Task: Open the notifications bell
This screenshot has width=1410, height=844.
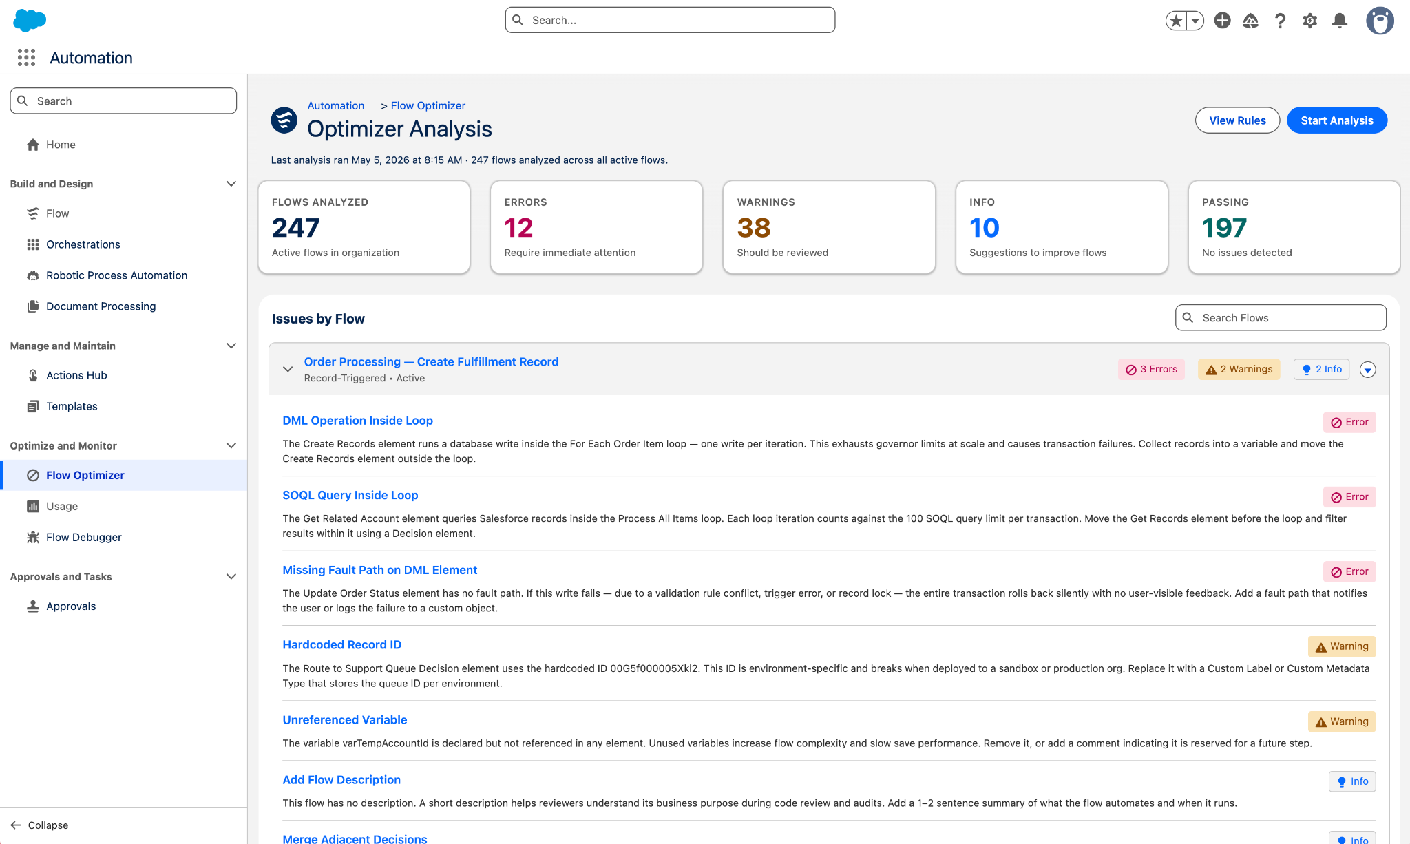Action: pyautogui.click(x=1339, y=21)
